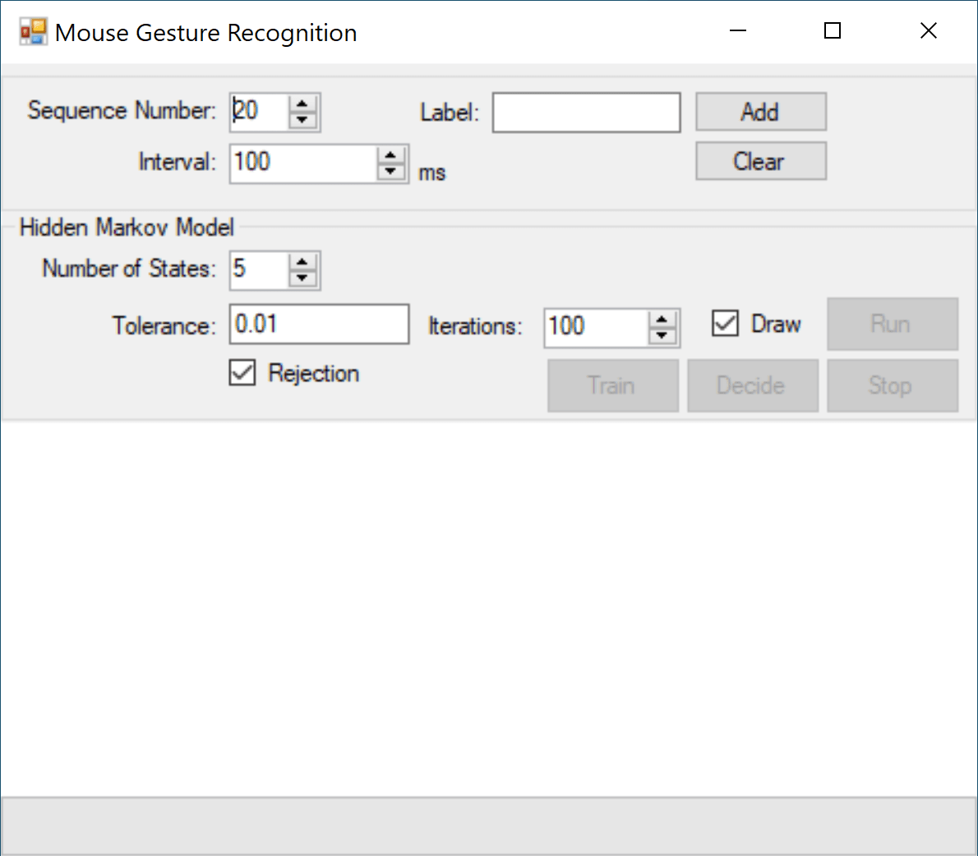
Task: Focus the Label text field
Action: pos(586,113)
